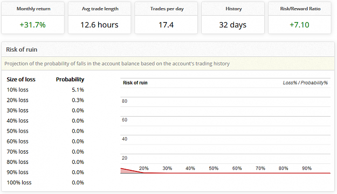The image size is (337, 194).
Task: Select the 17.4 trades value
Action: point(166,25)
